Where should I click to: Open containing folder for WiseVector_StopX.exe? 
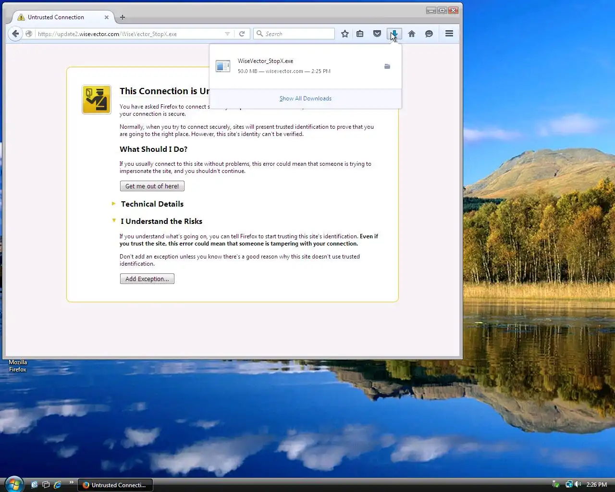[x=387, y=66]
